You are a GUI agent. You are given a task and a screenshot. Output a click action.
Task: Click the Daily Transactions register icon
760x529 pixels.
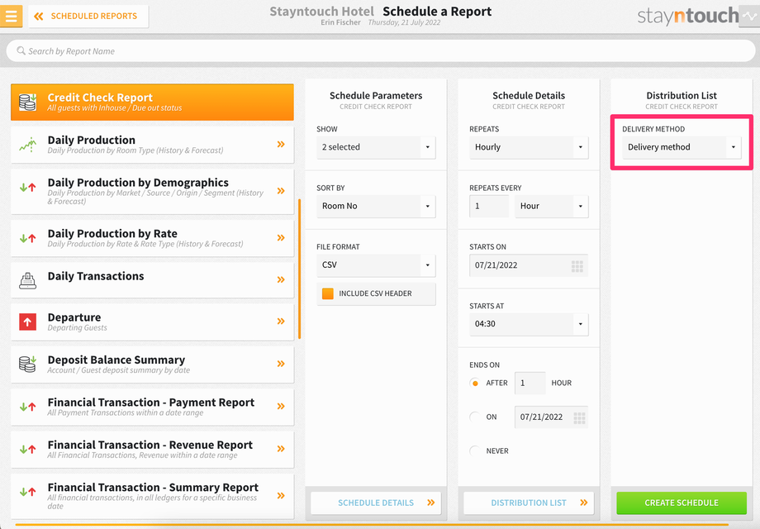(27, 280)
